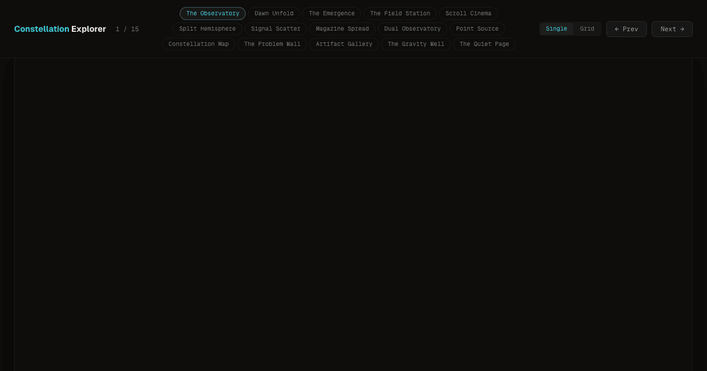Switch to The Field Station

click(x=399, y=13)
